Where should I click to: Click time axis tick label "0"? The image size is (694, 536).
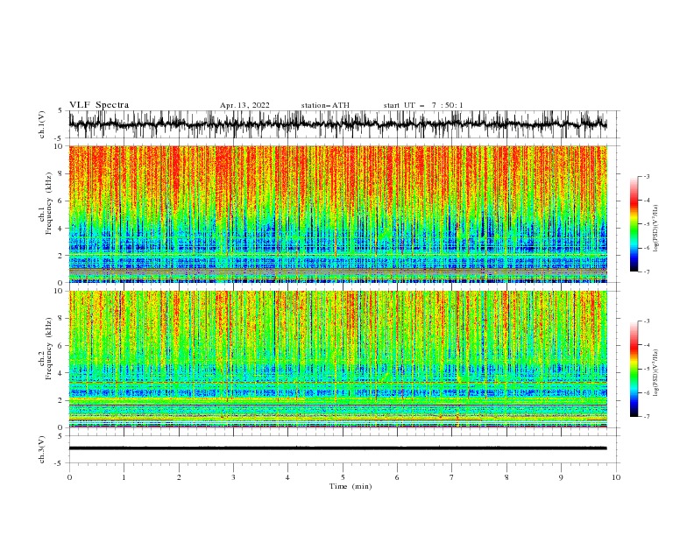pyautogui.click(x=69, y=477)
